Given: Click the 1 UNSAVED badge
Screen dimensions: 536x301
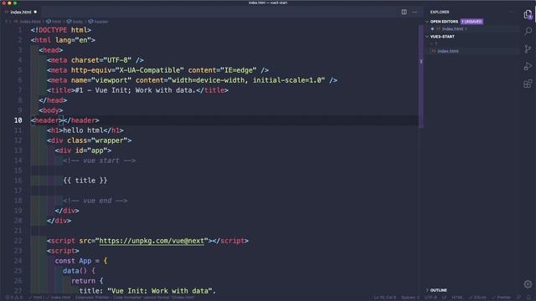Looking at the screenshot, I should tap(472, 22).
